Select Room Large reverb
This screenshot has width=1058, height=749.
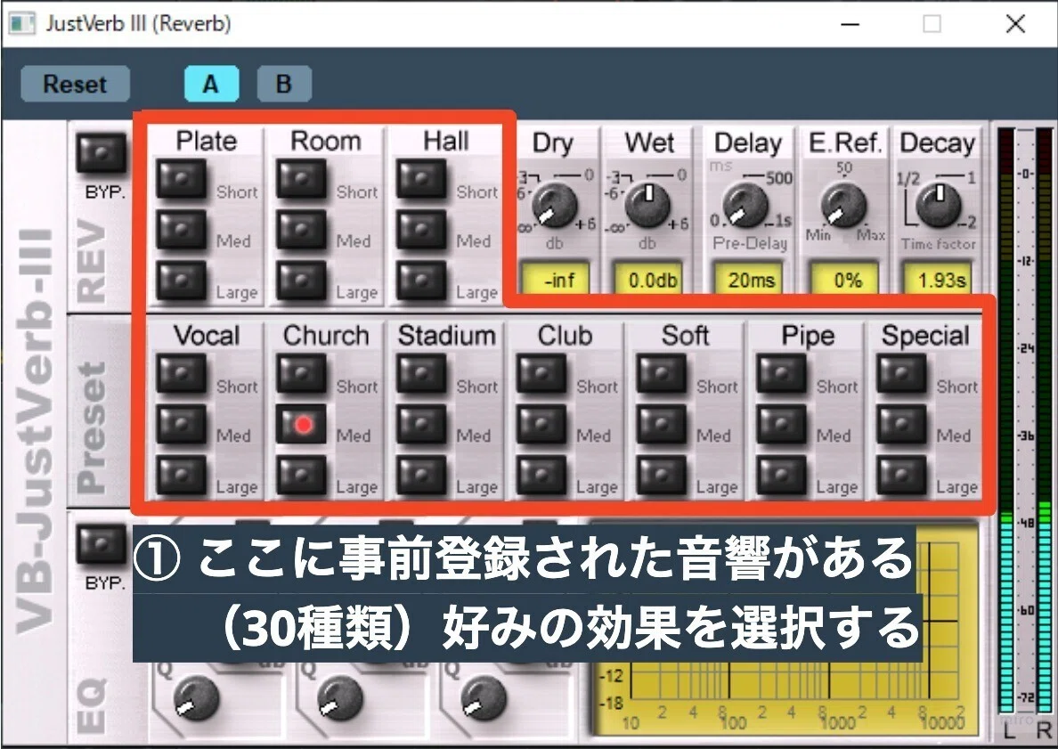pyautogui.click(x=301, y=280)
